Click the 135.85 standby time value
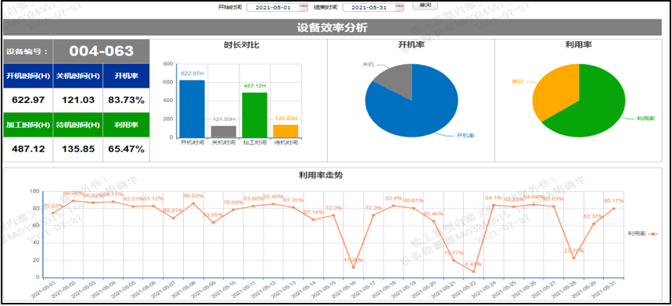672x306 pixels. pos(78,149)
